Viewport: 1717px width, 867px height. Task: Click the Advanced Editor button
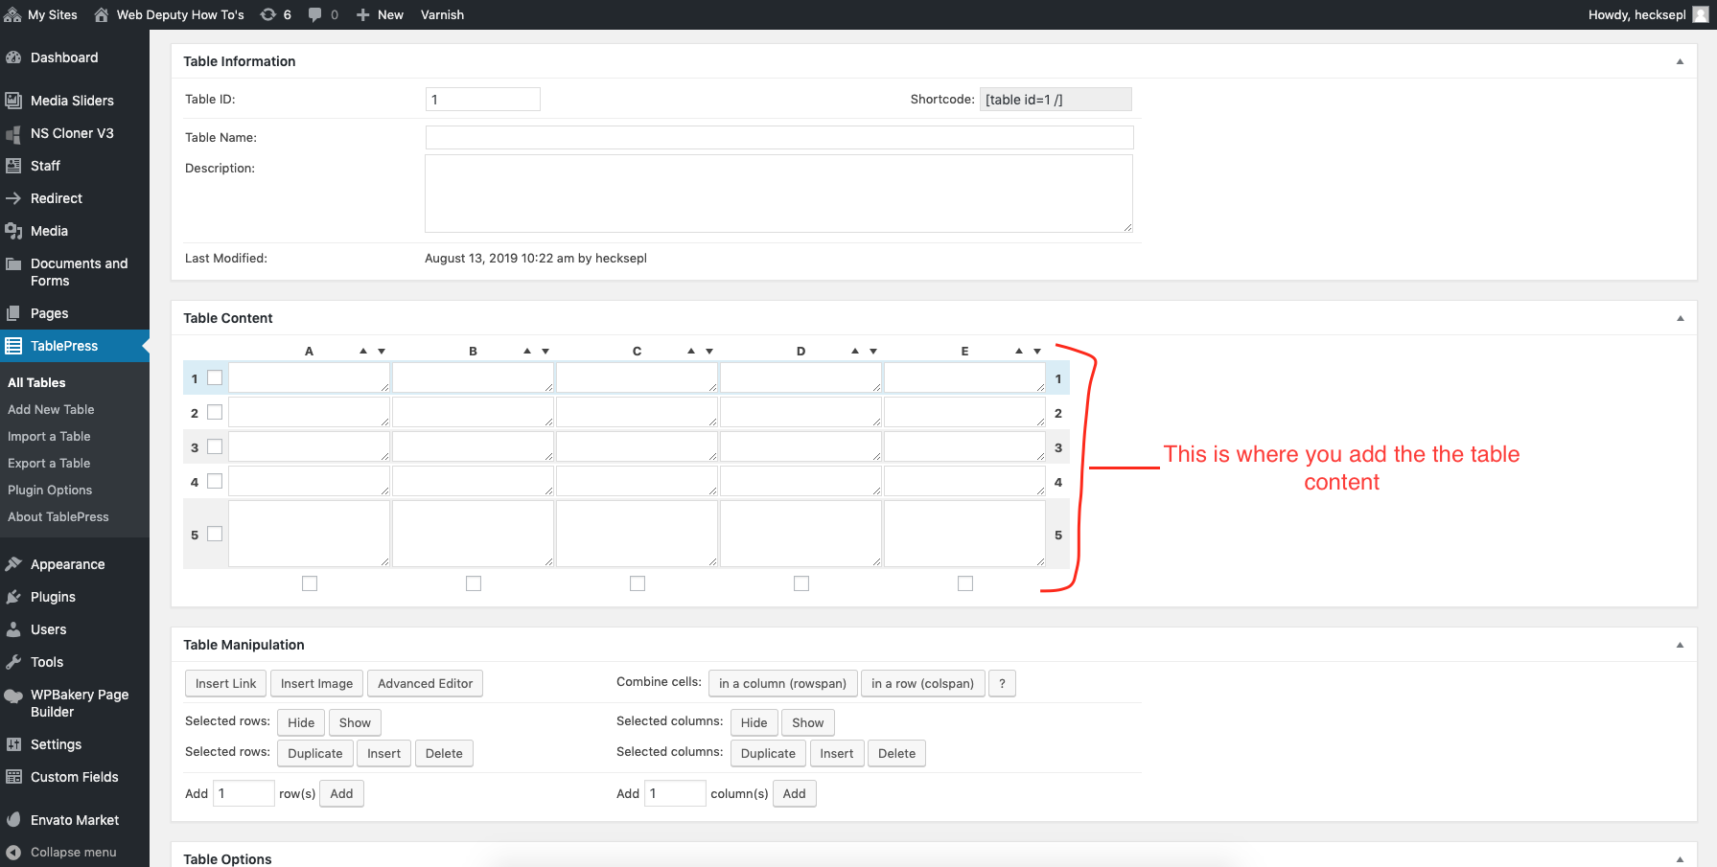[x=425, y=683]
